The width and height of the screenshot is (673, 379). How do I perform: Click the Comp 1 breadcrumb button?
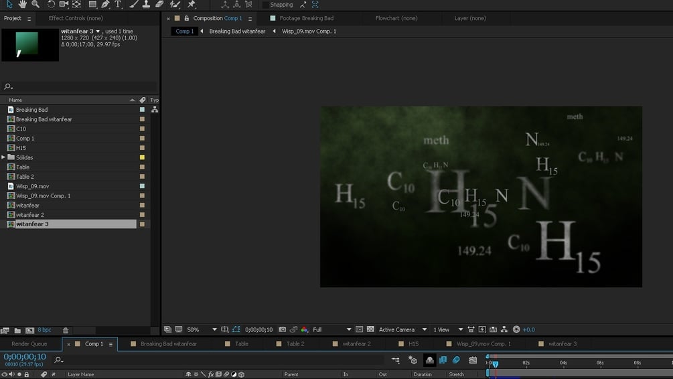(185, 31)
